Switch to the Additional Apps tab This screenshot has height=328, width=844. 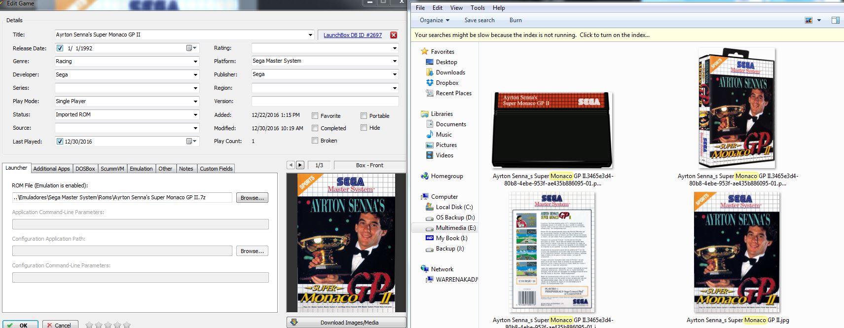(x=51, y=169)
